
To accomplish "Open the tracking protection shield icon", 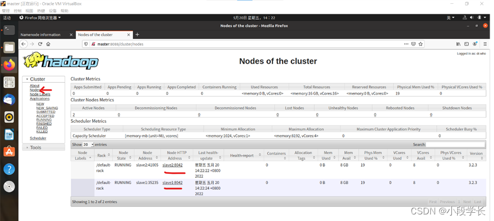I will (86, 44).
